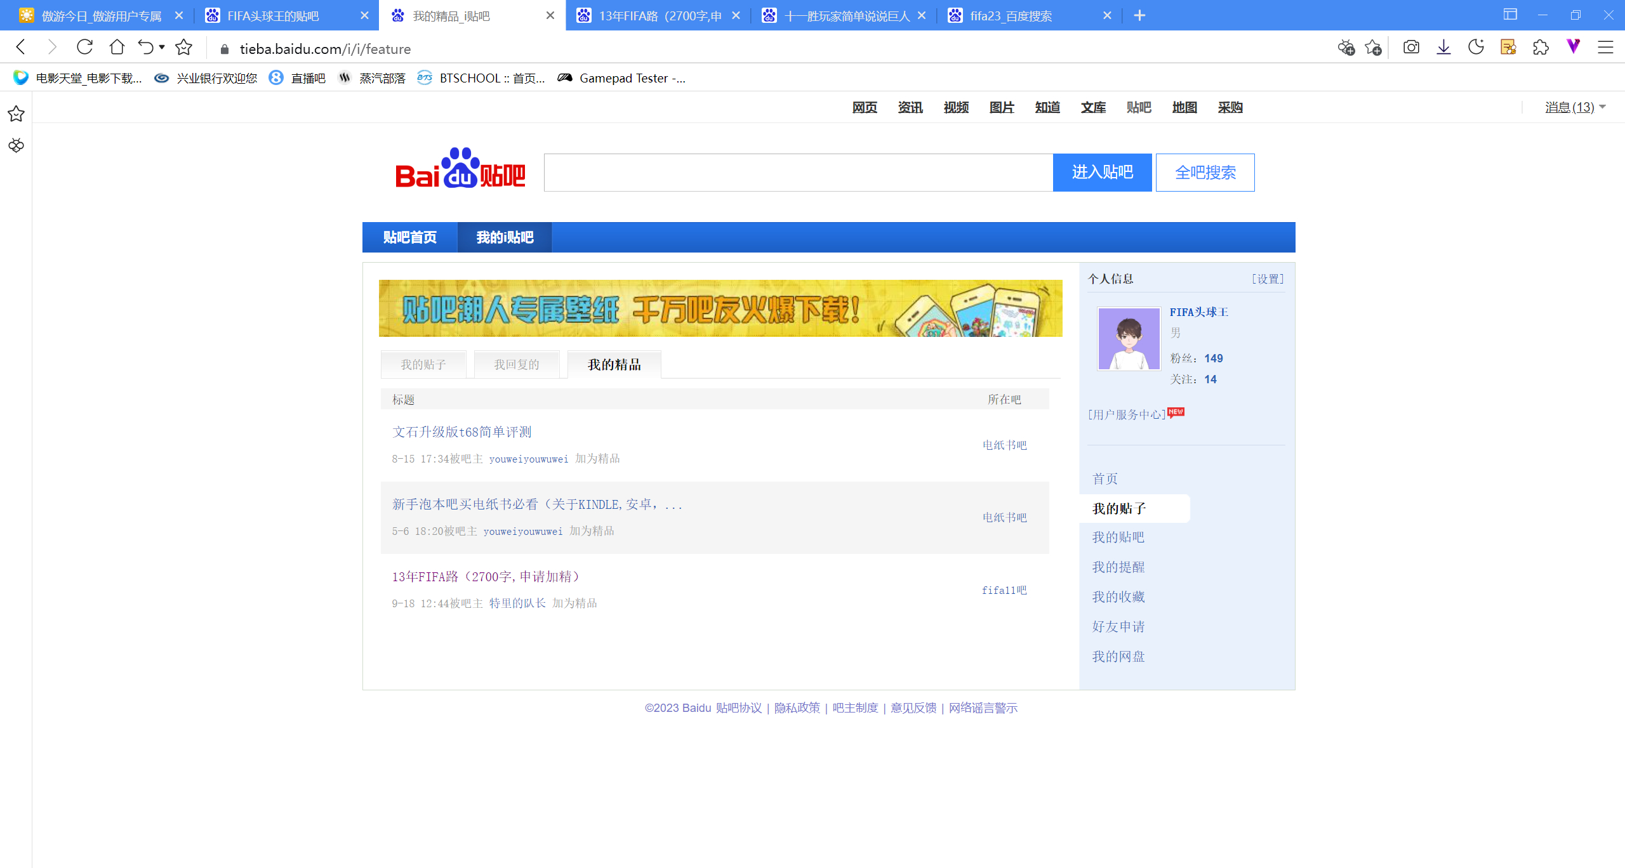Click the 进入贴吧 button

1102,172
